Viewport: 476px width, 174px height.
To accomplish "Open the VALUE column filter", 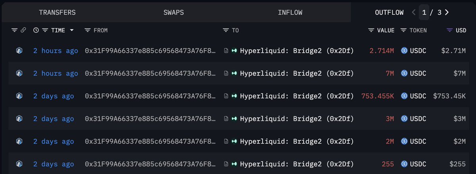I will pos(371,30).
